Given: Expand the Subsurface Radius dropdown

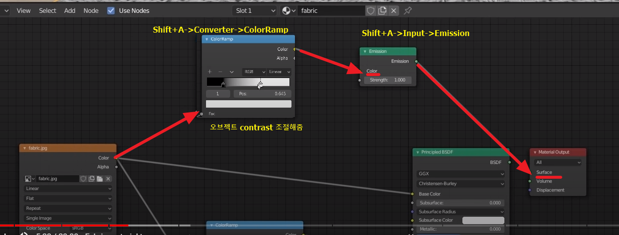Looking at the screenshot, I should pos(461,212).
